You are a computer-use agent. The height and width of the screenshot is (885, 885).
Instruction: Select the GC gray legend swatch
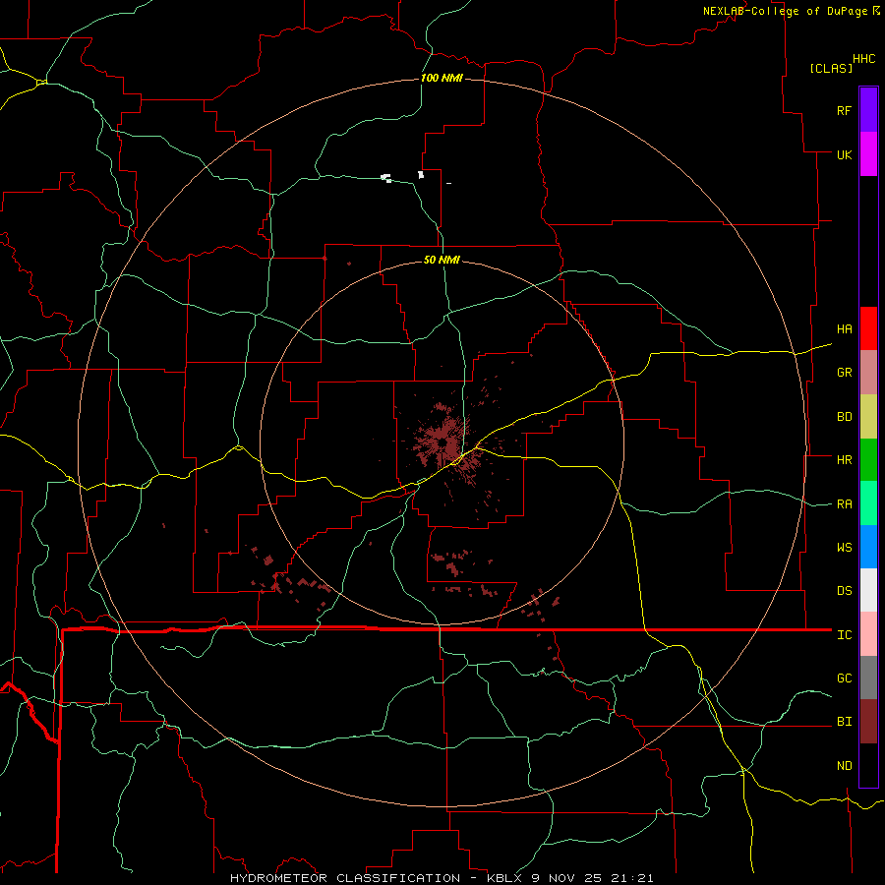point(868,678)
